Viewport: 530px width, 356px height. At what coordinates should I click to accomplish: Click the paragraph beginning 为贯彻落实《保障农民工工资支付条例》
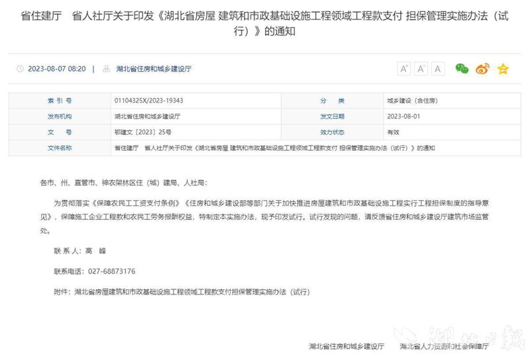coord(264,217)
